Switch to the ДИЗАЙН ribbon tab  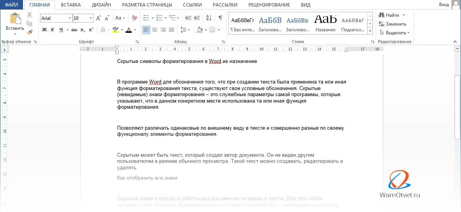click(x=101, y=5)
